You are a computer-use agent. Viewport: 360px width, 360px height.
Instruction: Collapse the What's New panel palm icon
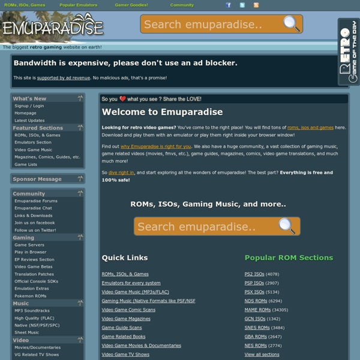pos(80,98)
